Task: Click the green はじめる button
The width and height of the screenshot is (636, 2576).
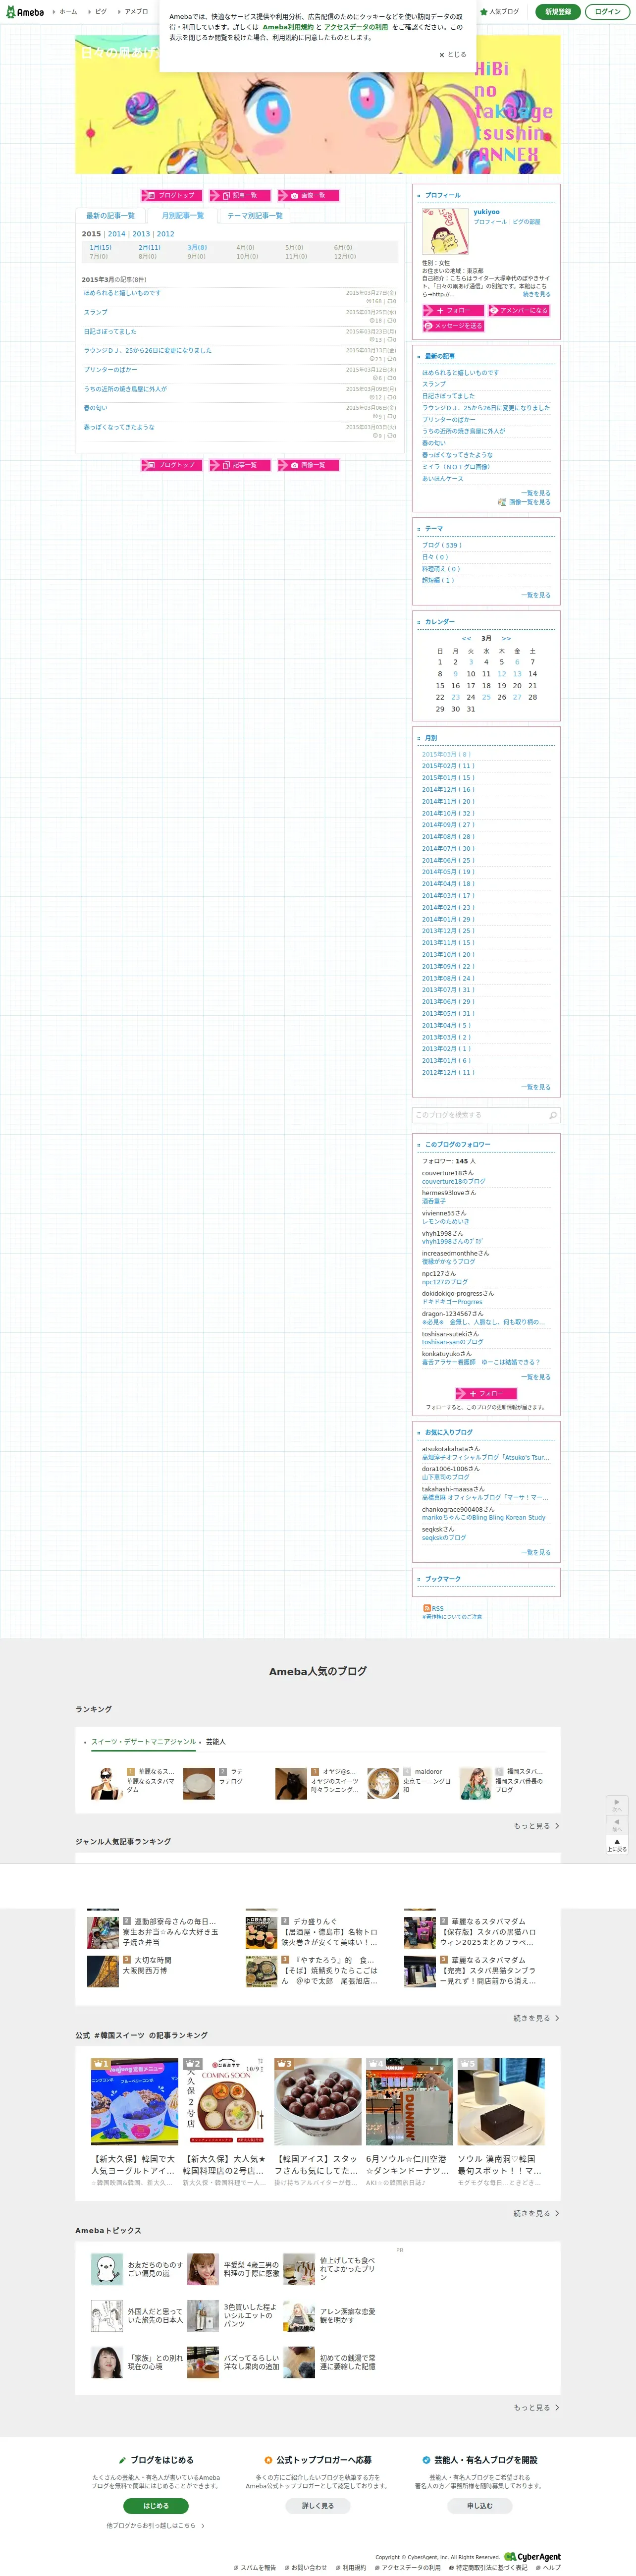Action: (156, 2506)
